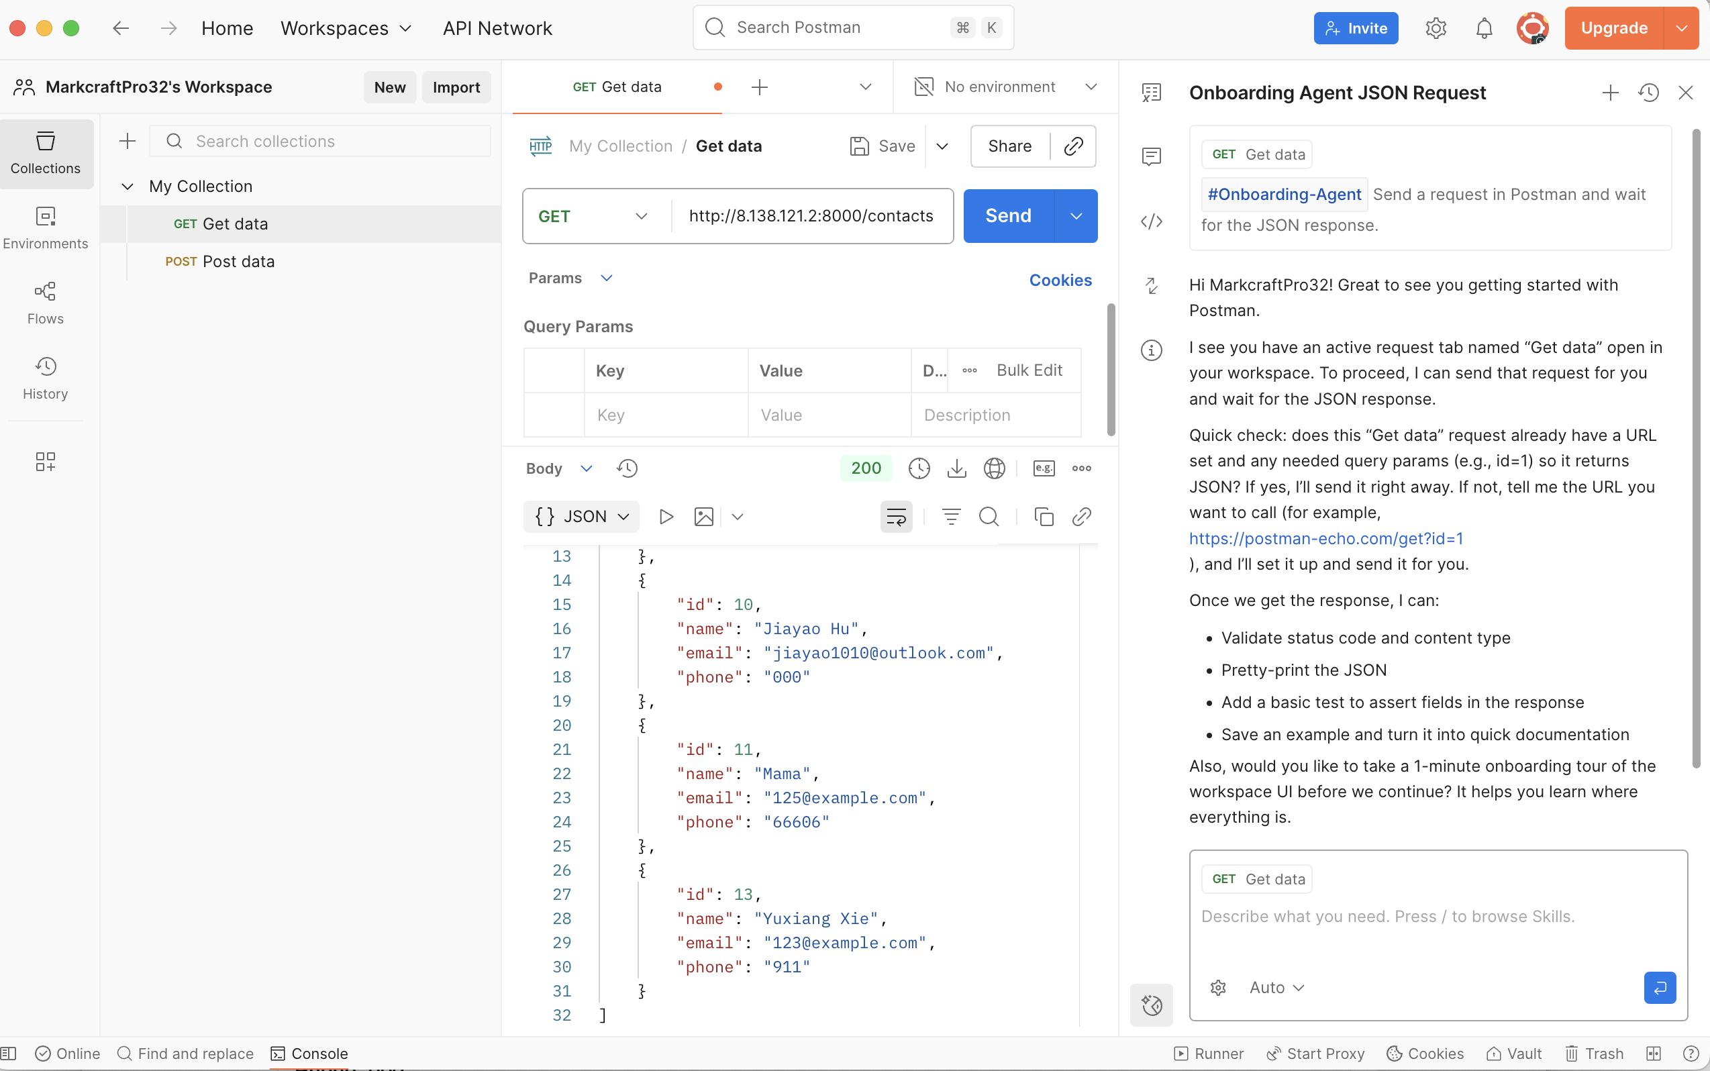Open the Flows sidebar tab

[x=46, y=303]
